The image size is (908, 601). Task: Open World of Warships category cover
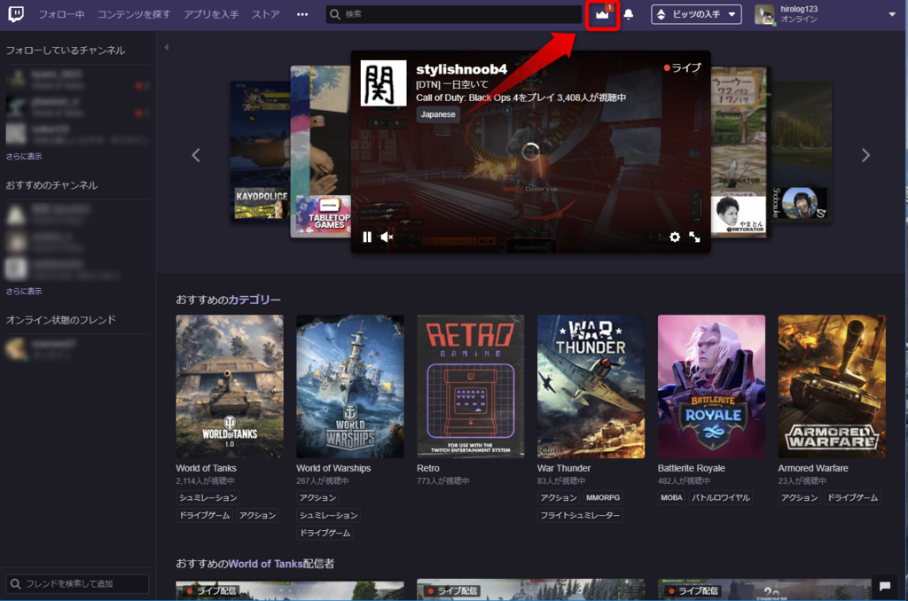(x=349, y=386)
